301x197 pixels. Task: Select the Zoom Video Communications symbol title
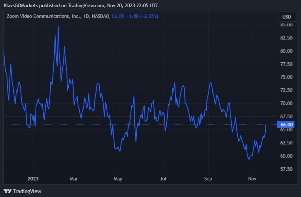point(58,16)
